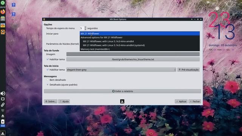The height and width of the screenshot is (136, 242).
Task: Select the Bem detalhado radio option
Action: tap(48, 80)
